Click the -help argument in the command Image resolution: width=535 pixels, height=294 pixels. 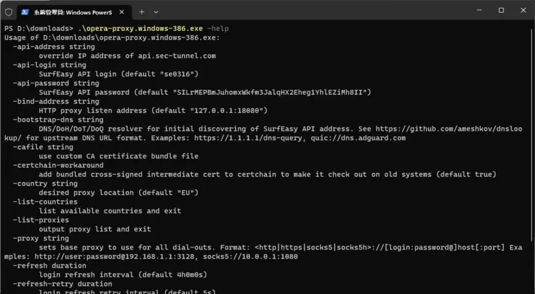point(218,28)
